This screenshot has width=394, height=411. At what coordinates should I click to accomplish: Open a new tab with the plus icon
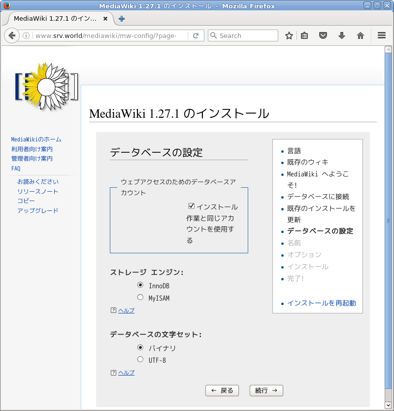point(122,19)
